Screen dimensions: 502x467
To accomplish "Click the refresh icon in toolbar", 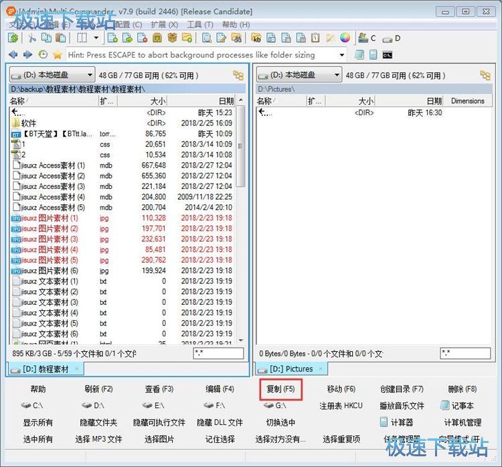I will click(x=13, y=38).
